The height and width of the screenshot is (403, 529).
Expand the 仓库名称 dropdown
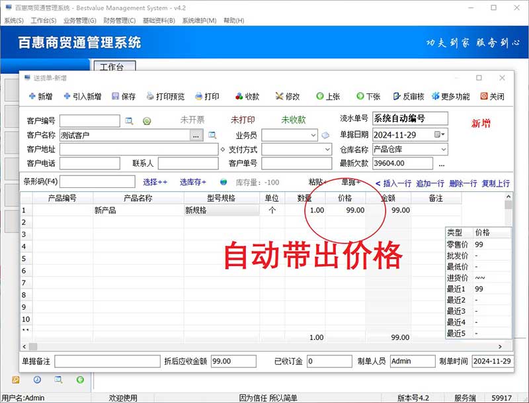(443, 149)
